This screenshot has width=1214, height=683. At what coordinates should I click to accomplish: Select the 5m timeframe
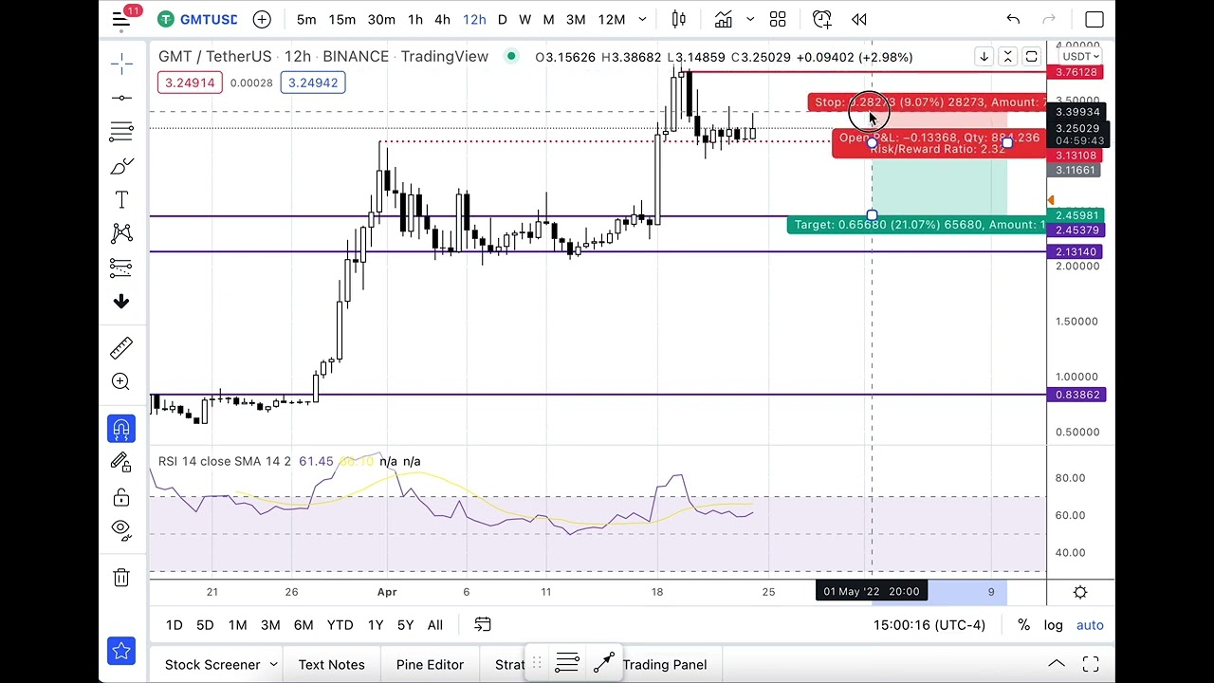306,19
